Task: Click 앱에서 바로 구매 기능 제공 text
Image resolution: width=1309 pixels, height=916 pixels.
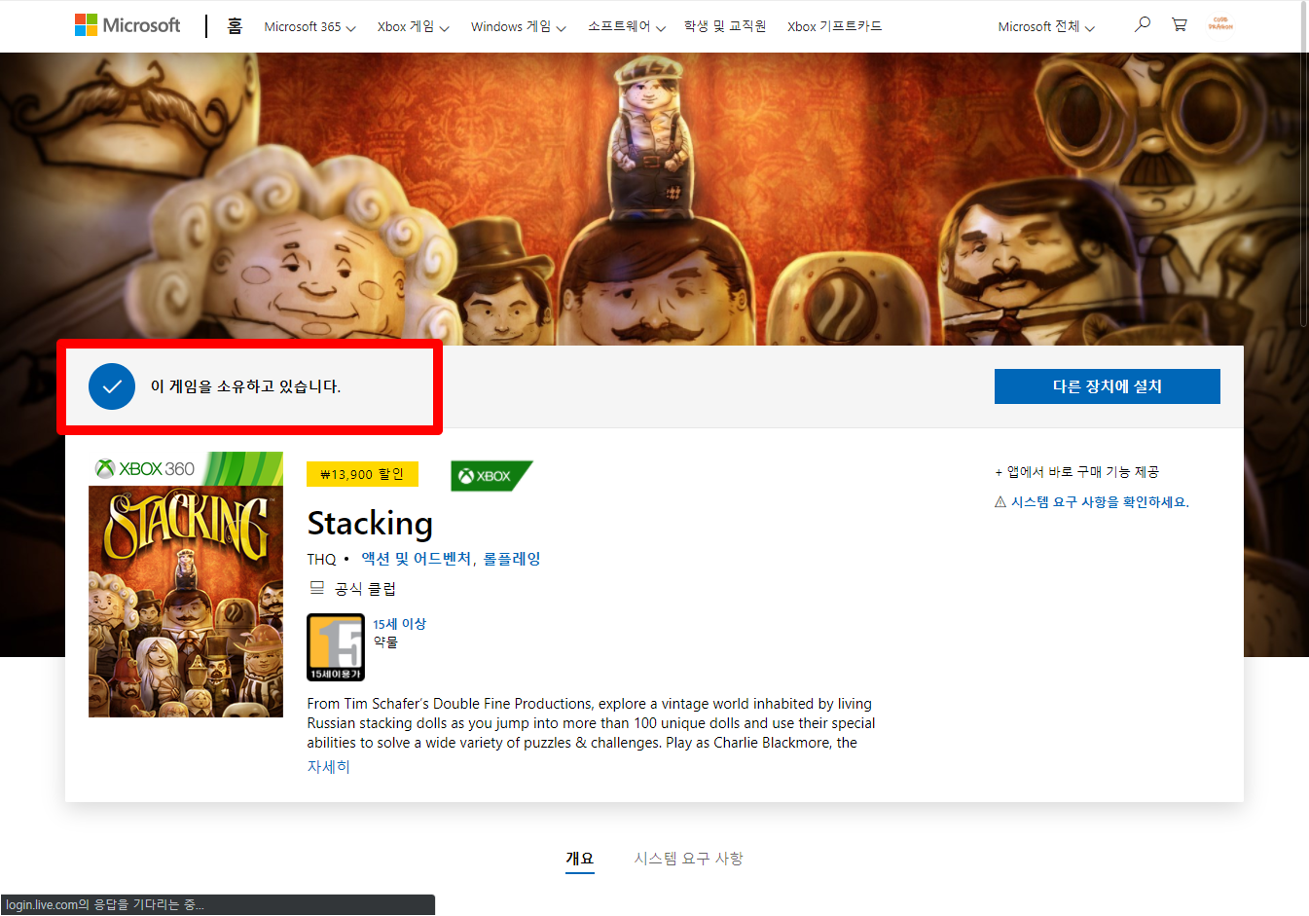Action: pos(1082,472)
